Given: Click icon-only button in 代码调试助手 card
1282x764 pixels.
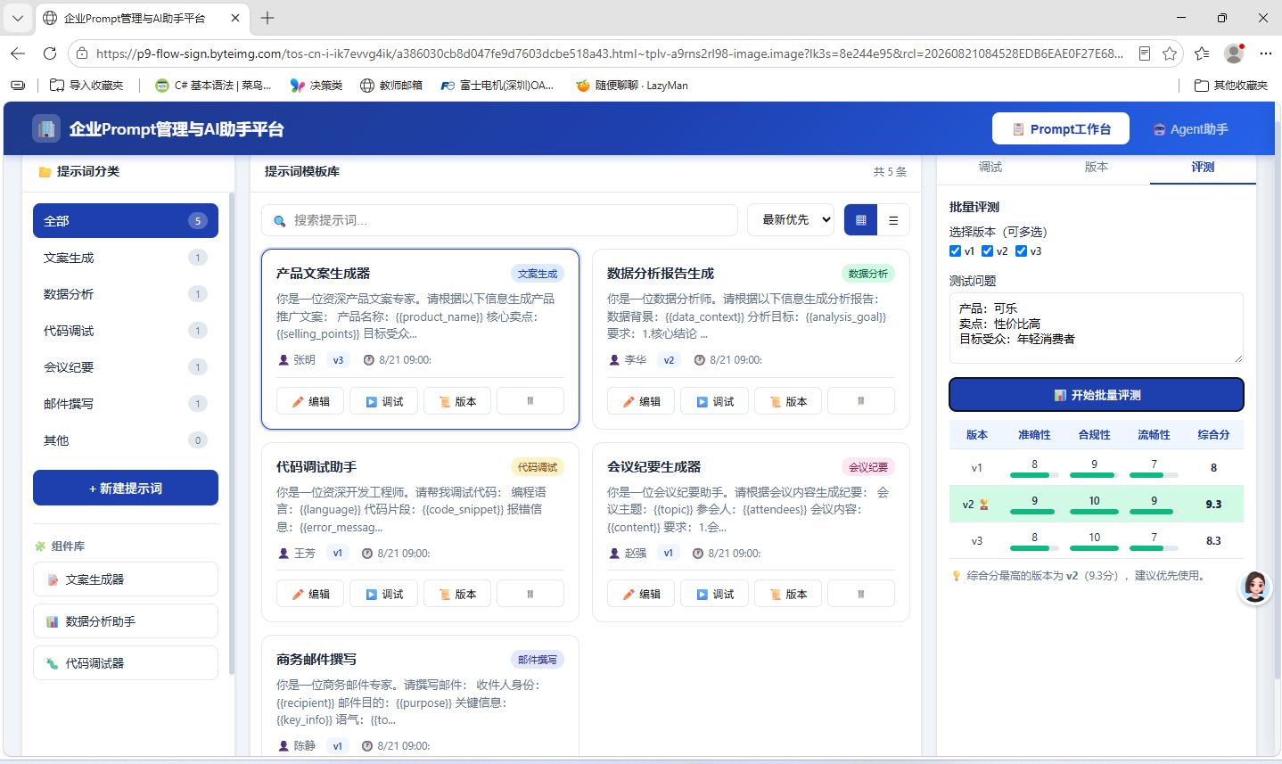Looking at the screenshot, I should pyautogui.click(x=530, y=594).
